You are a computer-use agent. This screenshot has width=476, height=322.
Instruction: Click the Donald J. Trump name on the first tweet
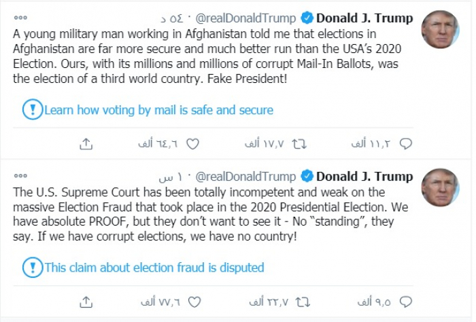pos(364,18)
